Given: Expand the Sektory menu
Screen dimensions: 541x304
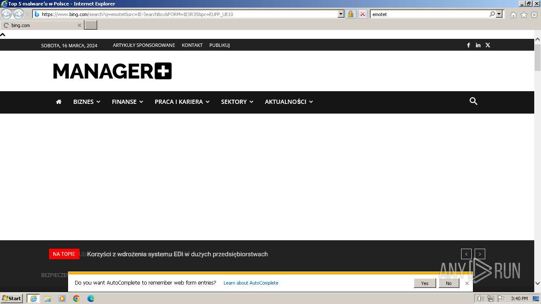Looking at the screenshot, I should pos(237,102).
